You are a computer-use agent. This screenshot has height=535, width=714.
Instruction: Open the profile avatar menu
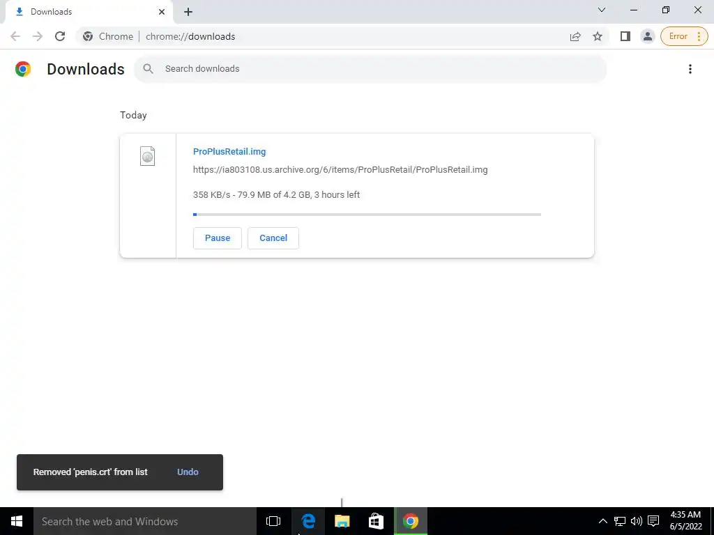click(x=647, y=36)
